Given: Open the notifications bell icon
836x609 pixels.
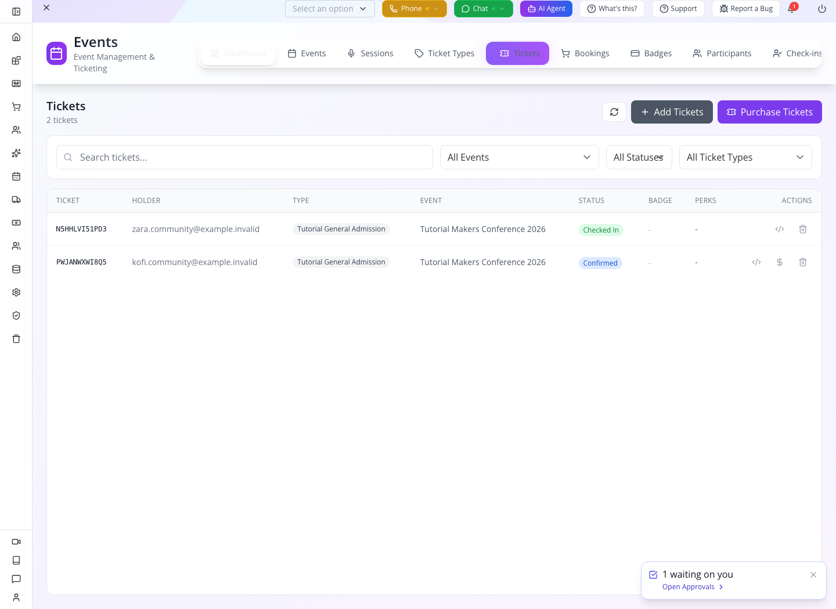Looking at the screenshot, I should tap(791, 9).
